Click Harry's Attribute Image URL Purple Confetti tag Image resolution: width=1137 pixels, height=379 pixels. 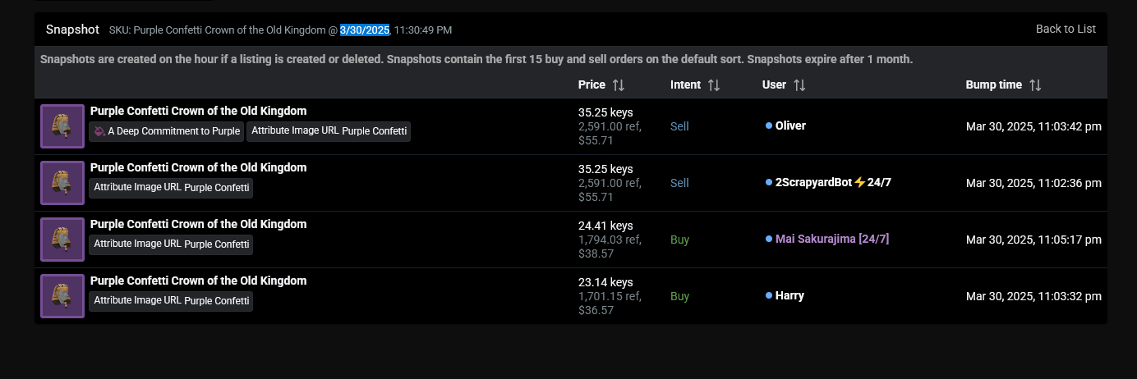tap(171, 301)
